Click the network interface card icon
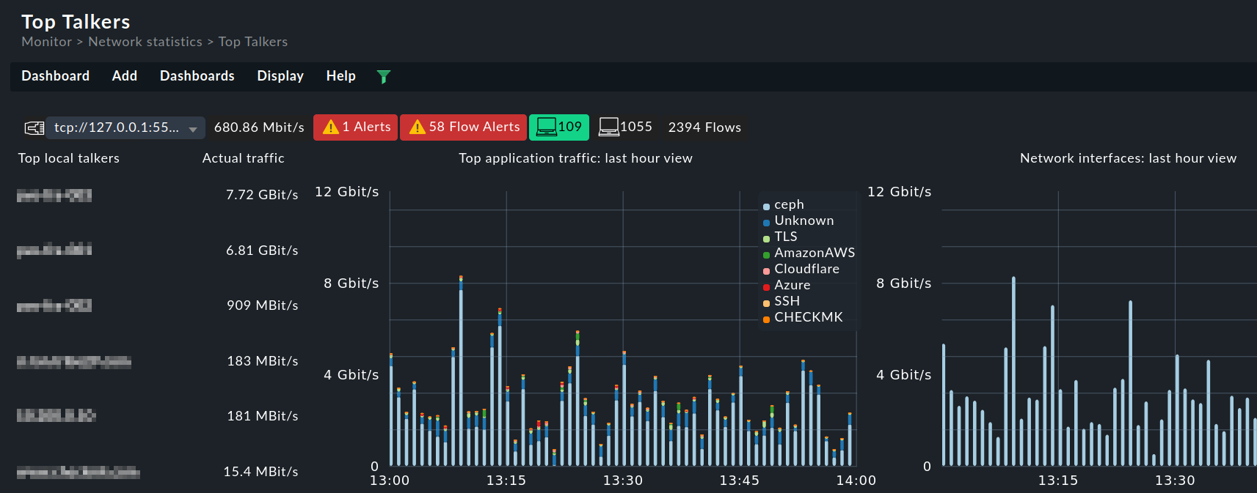1257x493 pixels. click(34, 128)
